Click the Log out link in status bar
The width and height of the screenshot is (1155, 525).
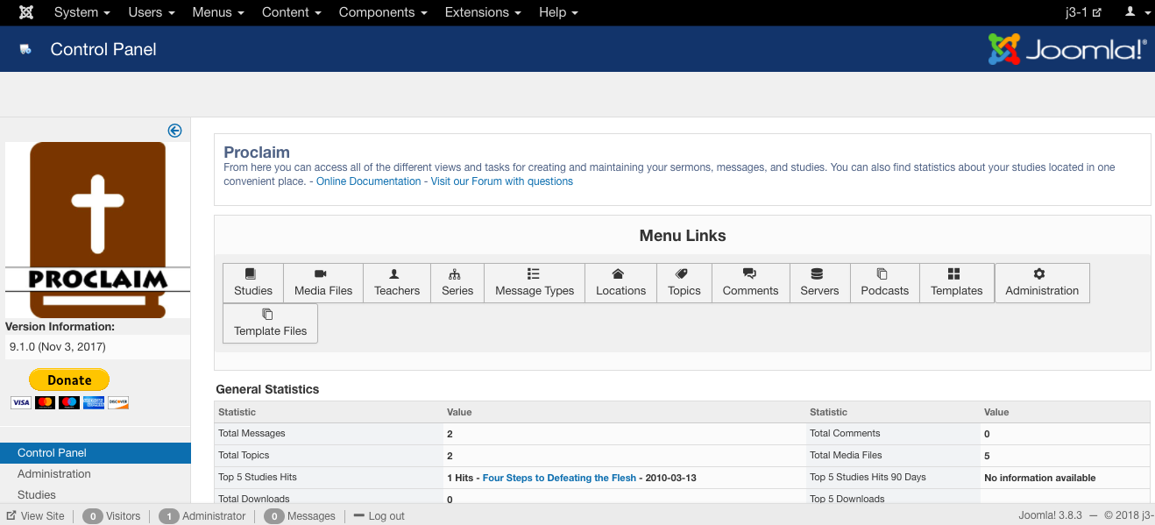pos(379,516)
